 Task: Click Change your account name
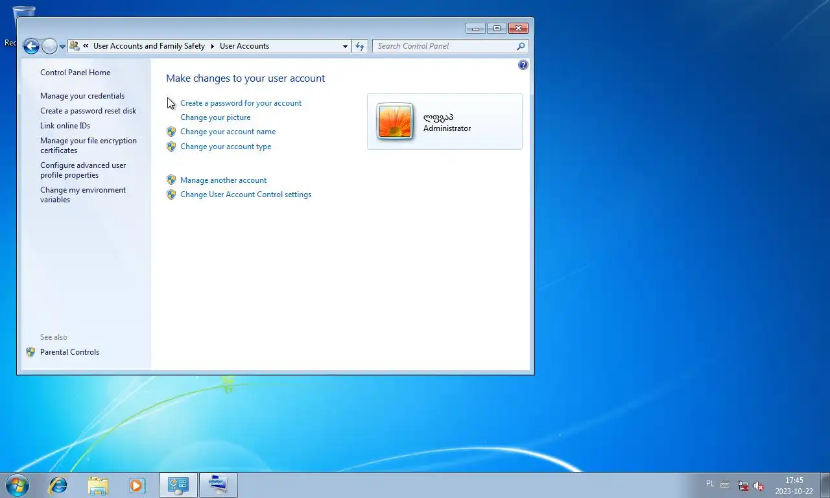pos(228,132)
